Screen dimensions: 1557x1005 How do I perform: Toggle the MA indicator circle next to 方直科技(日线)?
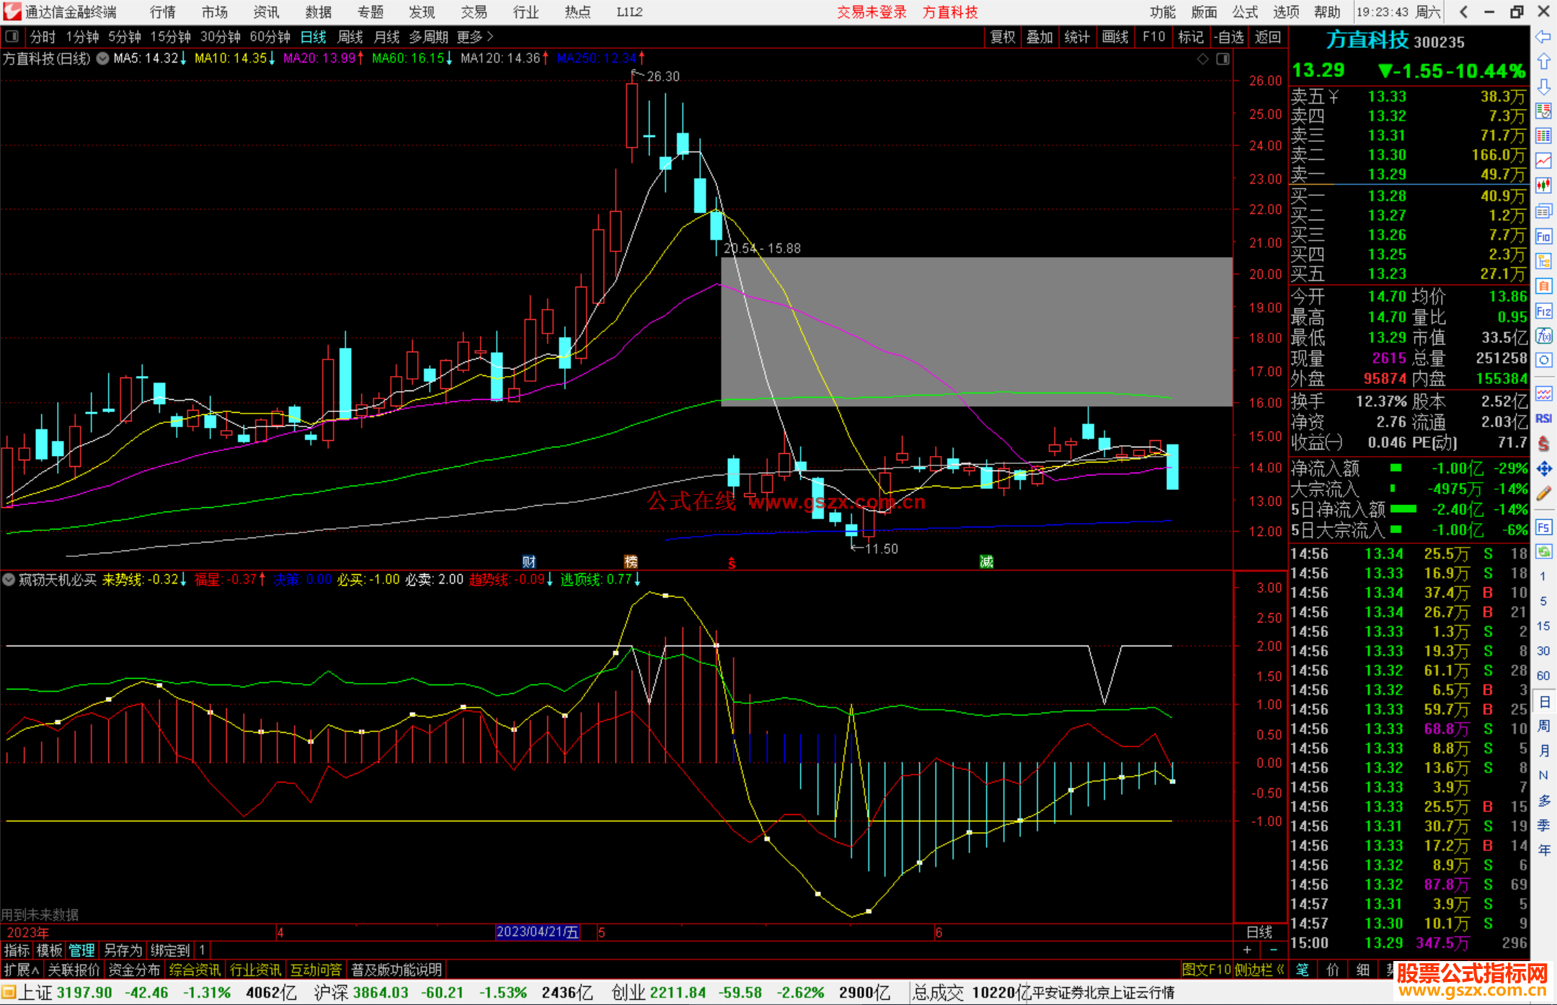(x=103, y=58)
